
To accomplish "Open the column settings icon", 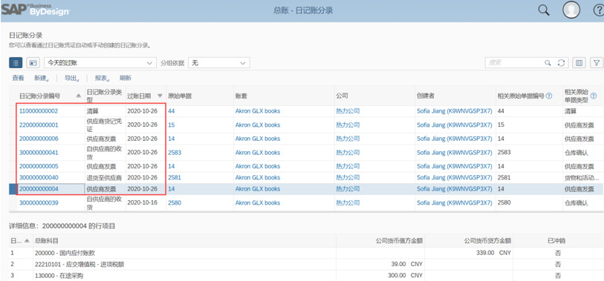I will (x=578, y=63).
